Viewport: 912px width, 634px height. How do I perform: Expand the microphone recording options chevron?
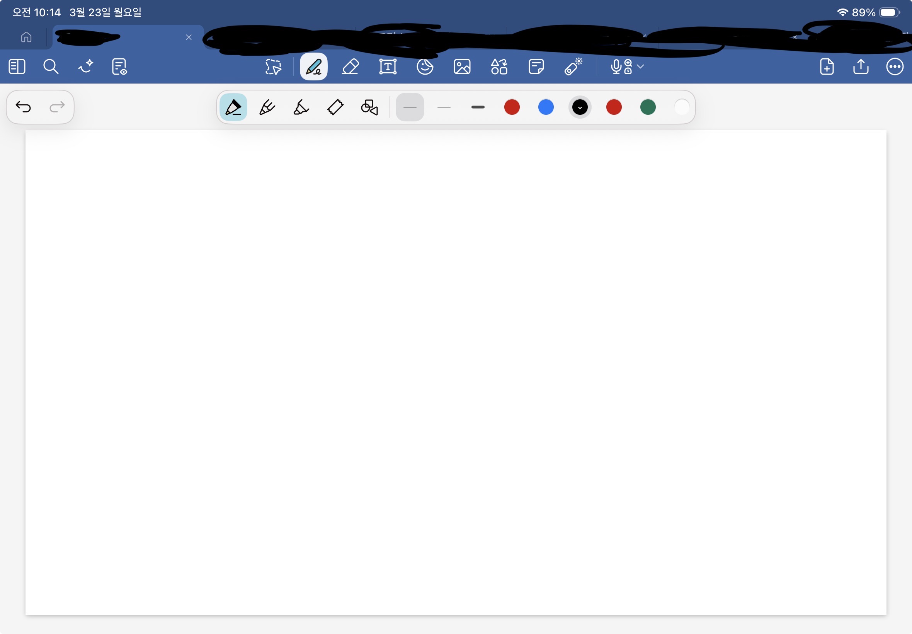[x=640, y=66]
